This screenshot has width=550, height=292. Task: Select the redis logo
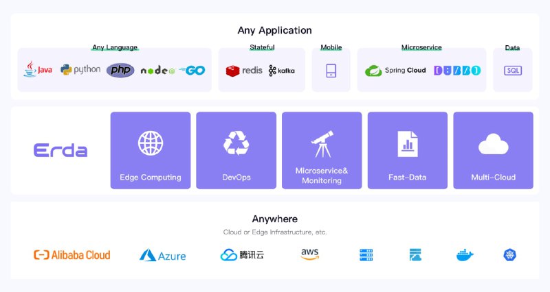(244, 71)
